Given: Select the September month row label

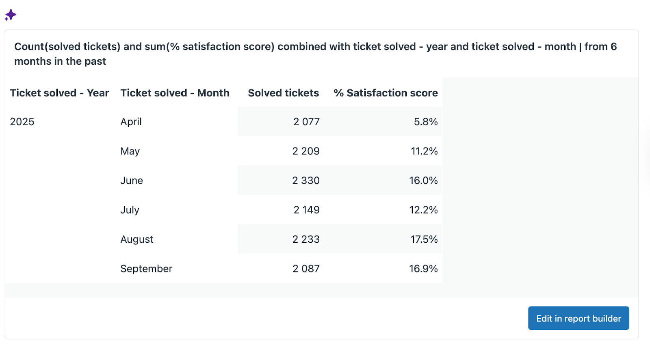Looking at the screenshot, I should (x=146, y=269).
